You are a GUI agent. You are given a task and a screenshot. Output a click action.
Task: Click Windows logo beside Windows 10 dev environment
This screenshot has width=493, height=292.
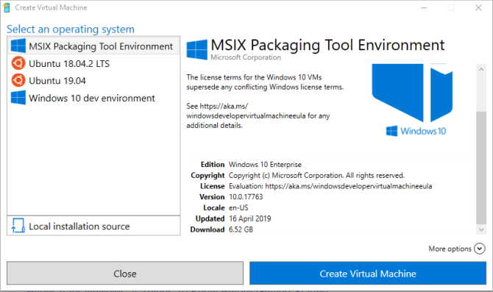coord(18,98)
